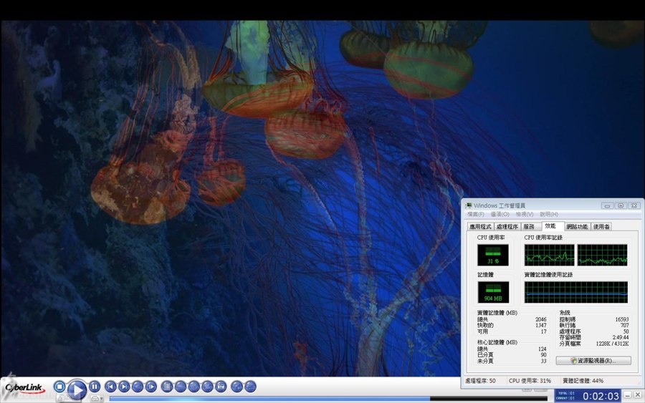The image size is (645, 403).
Task: Open the 選項(O) menu
Action: coord(500,214)
